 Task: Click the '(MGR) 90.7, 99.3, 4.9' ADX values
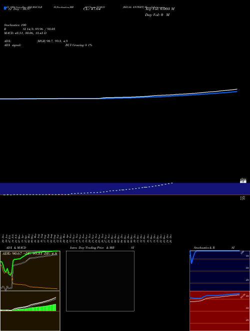click(52, 41)
